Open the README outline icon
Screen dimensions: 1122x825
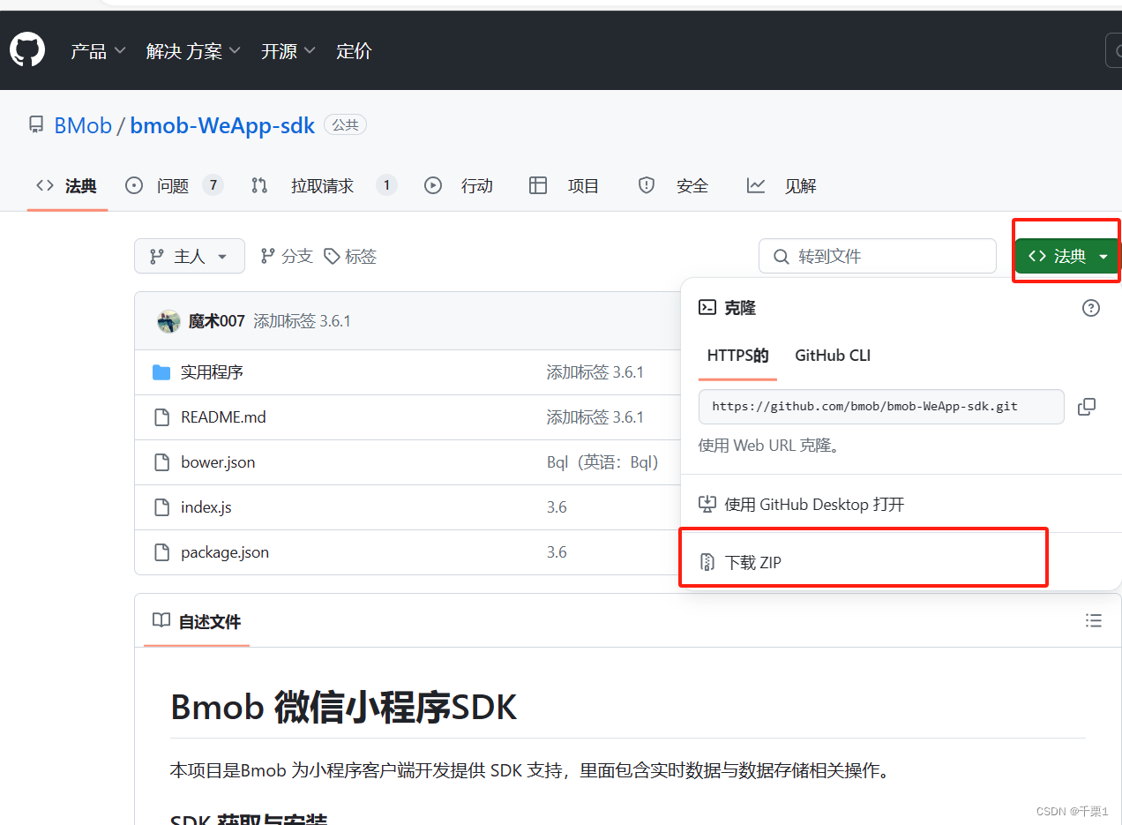pyautogui.click(x=1093, y=621)
